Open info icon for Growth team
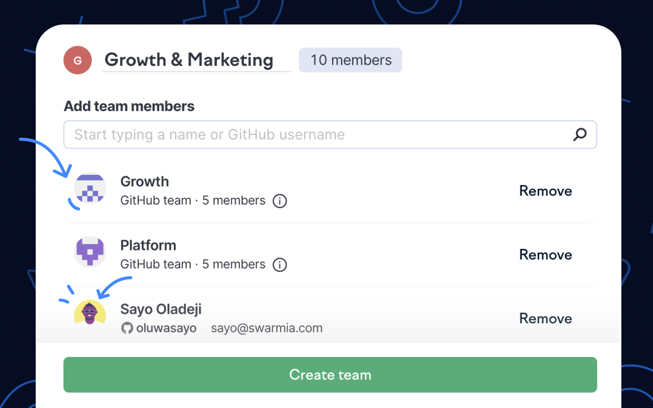 tap(280, 201)
